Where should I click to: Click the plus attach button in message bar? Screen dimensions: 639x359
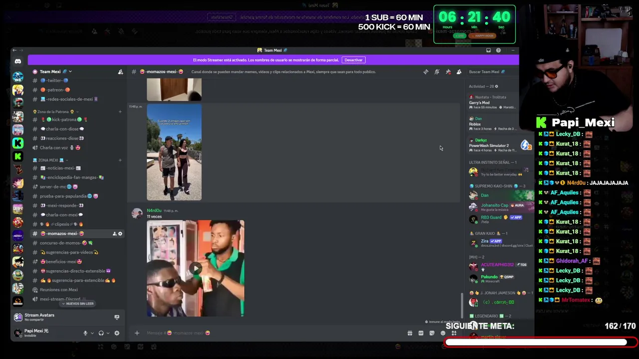(137, 333)
